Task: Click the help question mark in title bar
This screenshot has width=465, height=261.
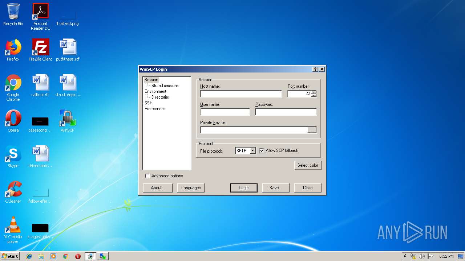Action: (315, 69)
